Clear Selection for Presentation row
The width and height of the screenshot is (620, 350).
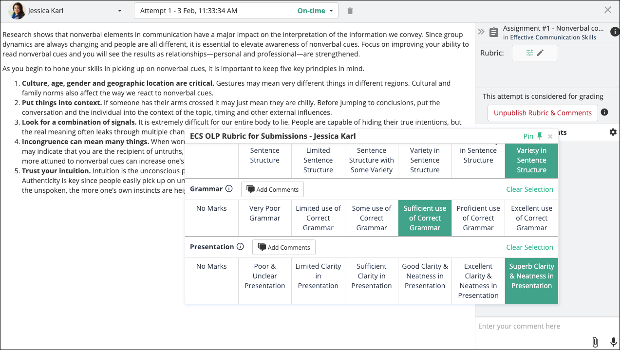coord(529,247)
